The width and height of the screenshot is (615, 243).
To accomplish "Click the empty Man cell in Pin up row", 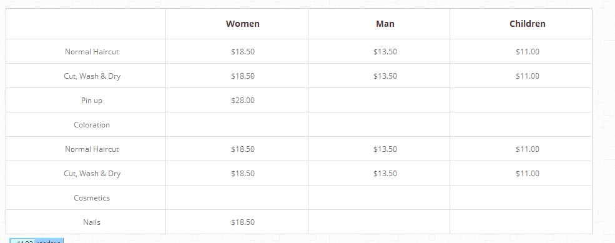I will click(379, 100).
